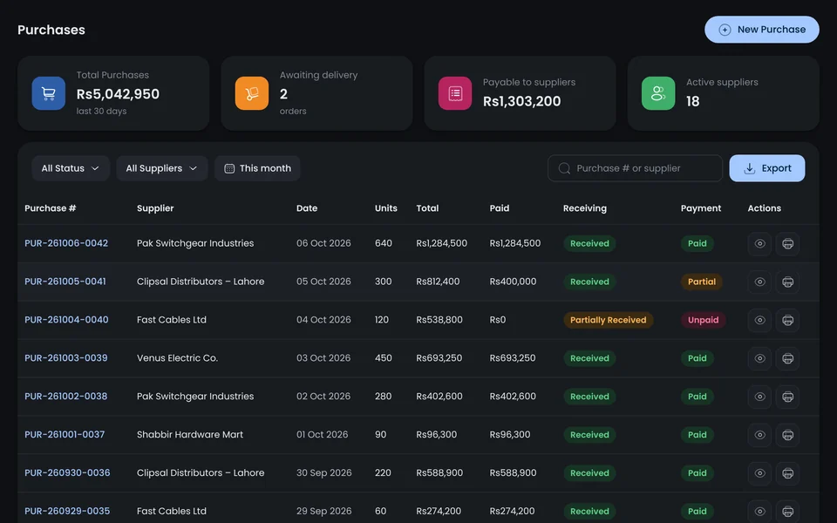The width and height of the screenshot is (837, 523).
Task: Open the All Status filter dropdown
Action: [71, 168]
